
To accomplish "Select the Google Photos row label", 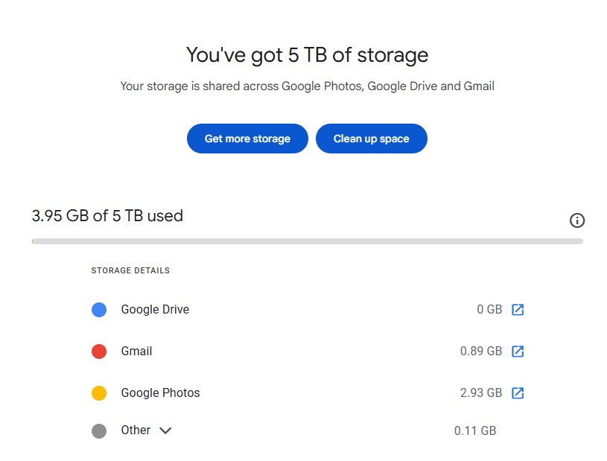I will [x=161, y=392].
